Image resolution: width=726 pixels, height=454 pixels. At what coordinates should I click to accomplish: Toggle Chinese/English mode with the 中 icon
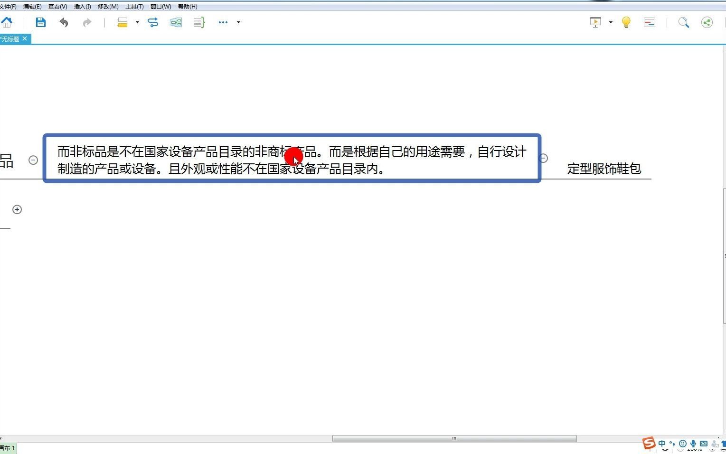pyautogui.click(x=662, y=444)
